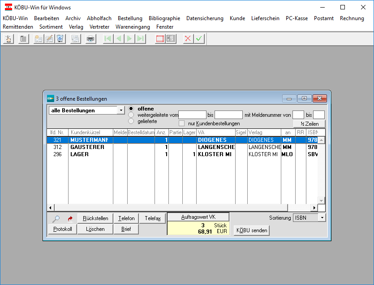374x285 pixels.
Task: Click the 'lfd. Nr.' column header
Action: coord(57,132)
